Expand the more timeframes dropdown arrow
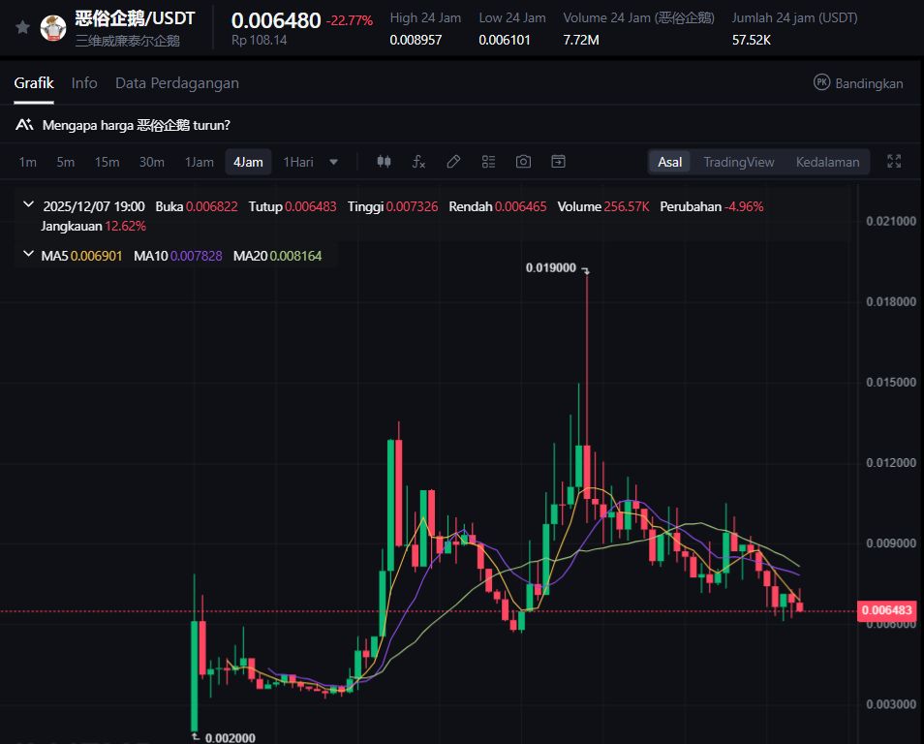Viewport: 924px width, 744px height. point(334,162)
